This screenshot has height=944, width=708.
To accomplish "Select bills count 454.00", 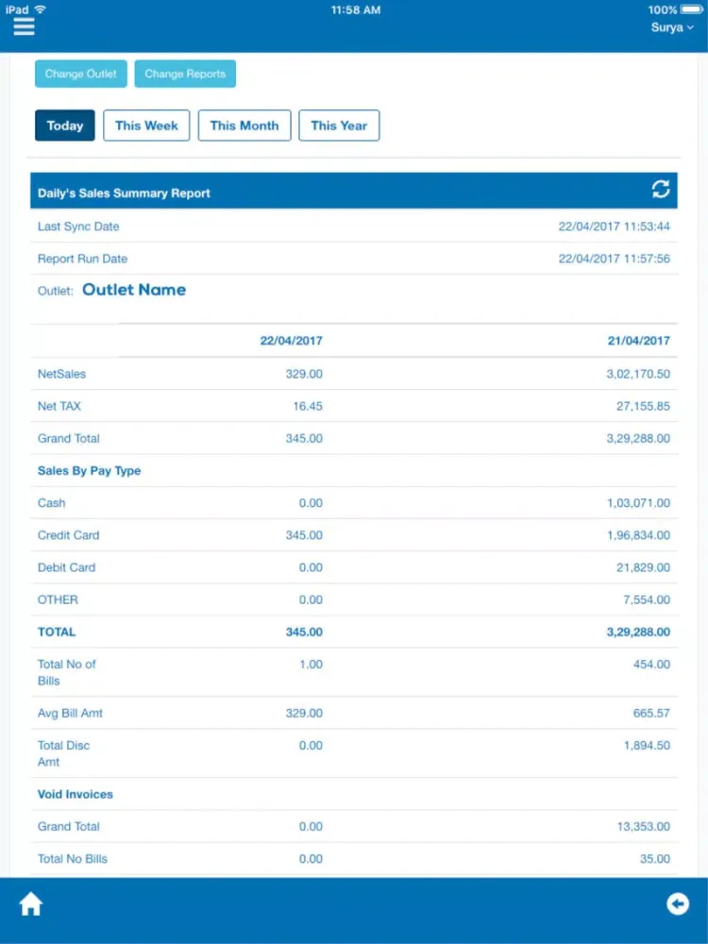I will (x=651, y=665).
